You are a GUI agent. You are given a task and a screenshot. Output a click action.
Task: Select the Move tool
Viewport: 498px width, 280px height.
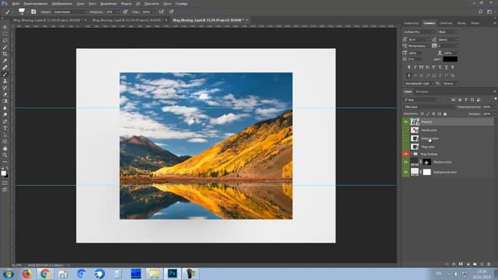pyautogui.click(x=5, y=27)
